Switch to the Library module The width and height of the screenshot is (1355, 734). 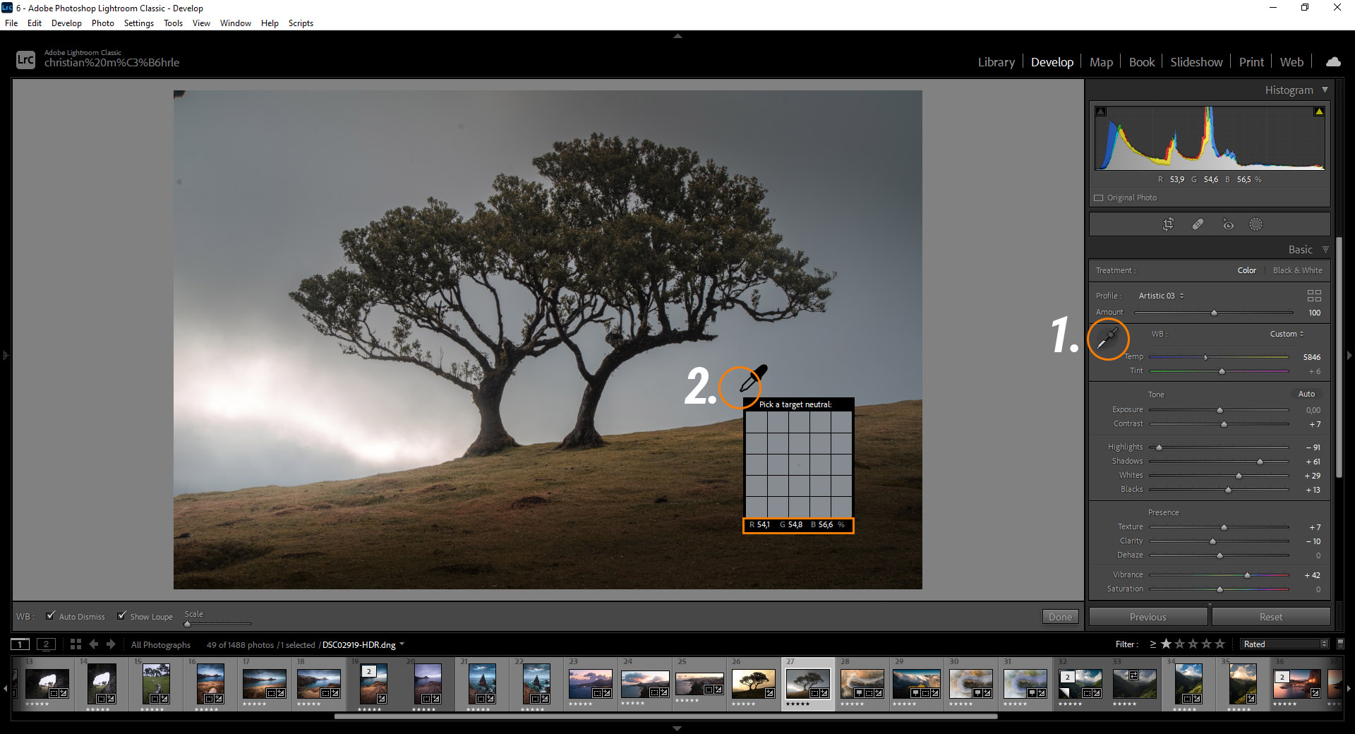tap(996, 61)
